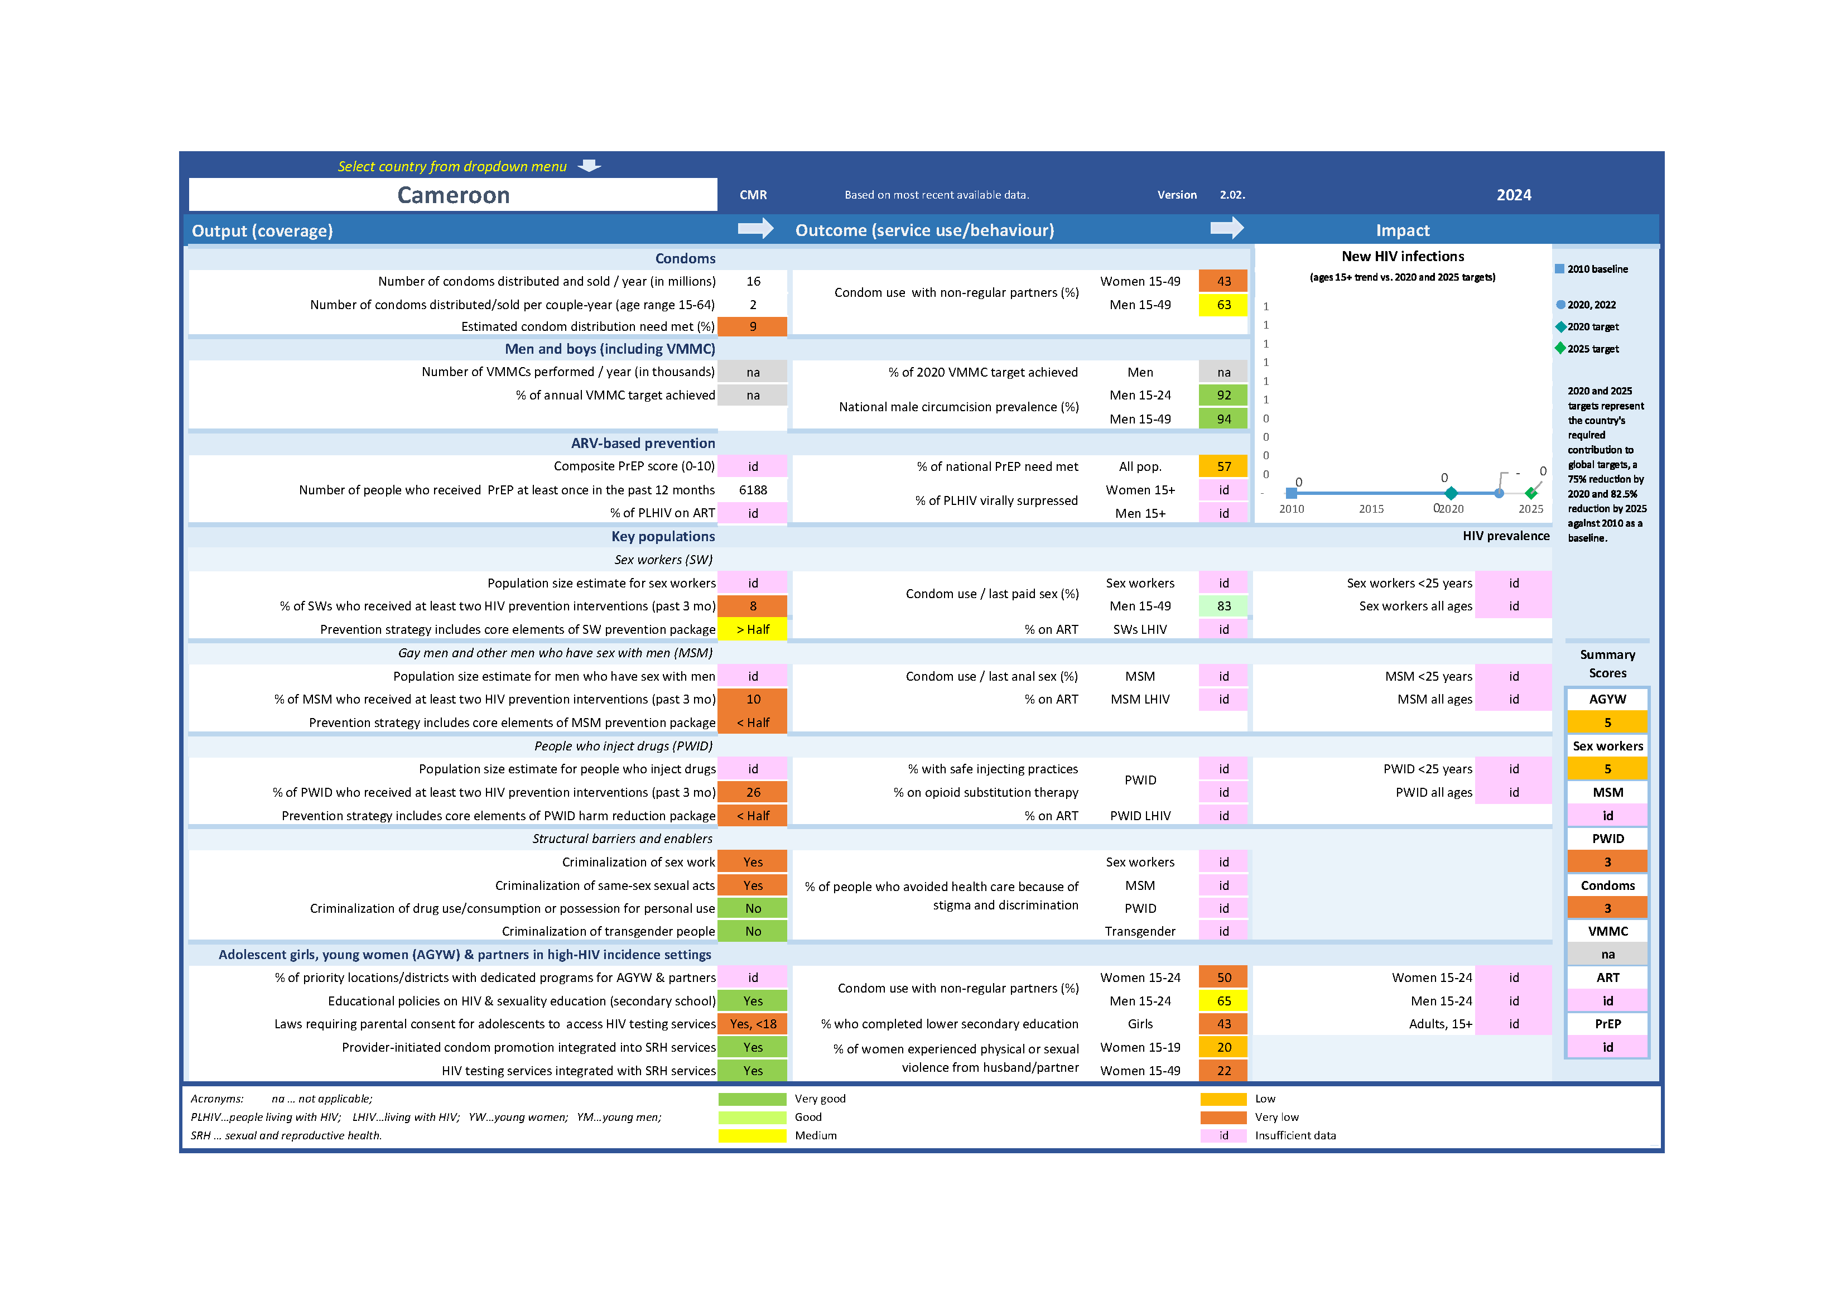Click the New HIV infections chart title
Viewport: 1845px width, 1305px height.
click(x=1402, y=256)
